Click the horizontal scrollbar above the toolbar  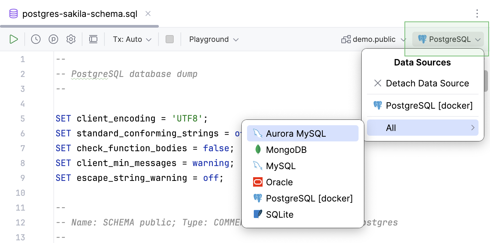coord(79,26)
